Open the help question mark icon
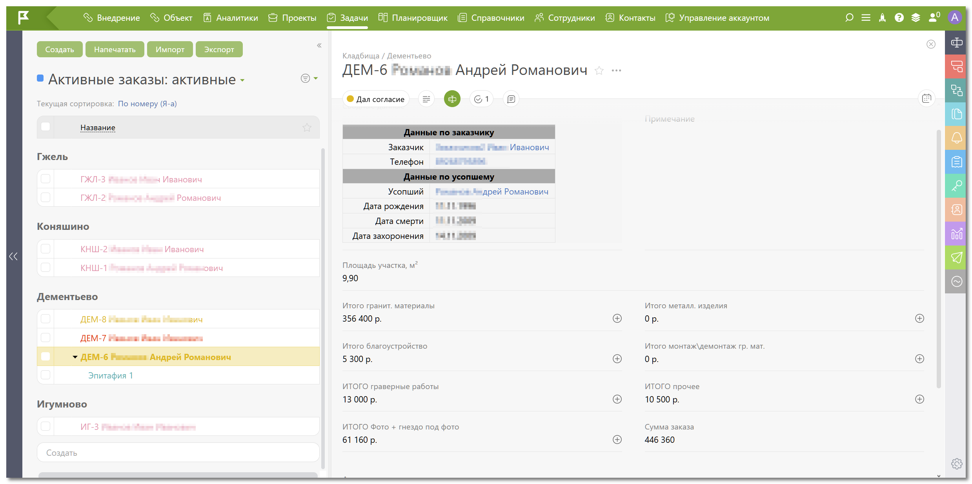This screenshot has height=484, width=972. (899, 18)
